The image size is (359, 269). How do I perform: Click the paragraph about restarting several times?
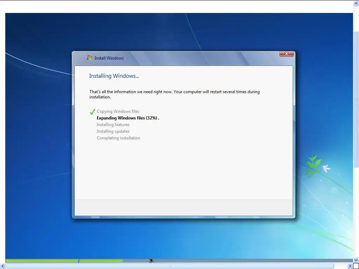point(175,94)
